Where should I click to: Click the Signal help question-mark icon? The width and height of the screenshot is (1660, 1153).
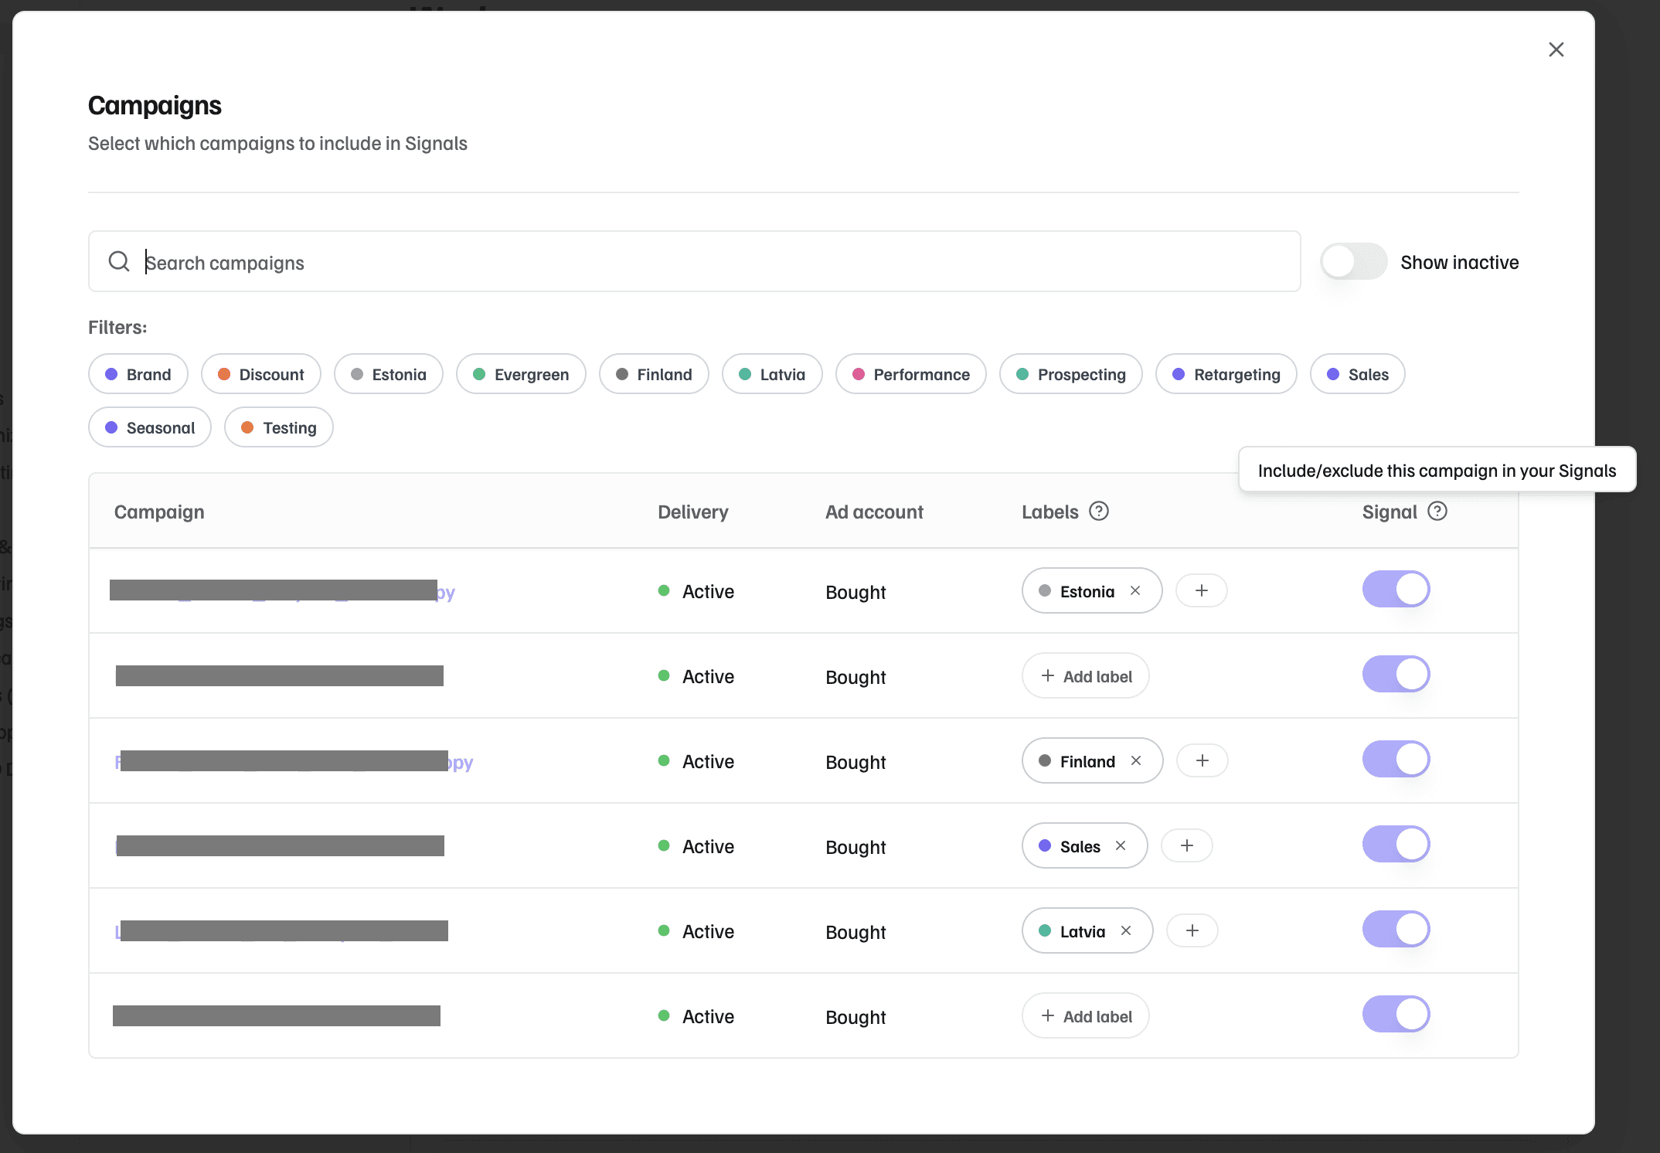click(x=1437, y=512)
